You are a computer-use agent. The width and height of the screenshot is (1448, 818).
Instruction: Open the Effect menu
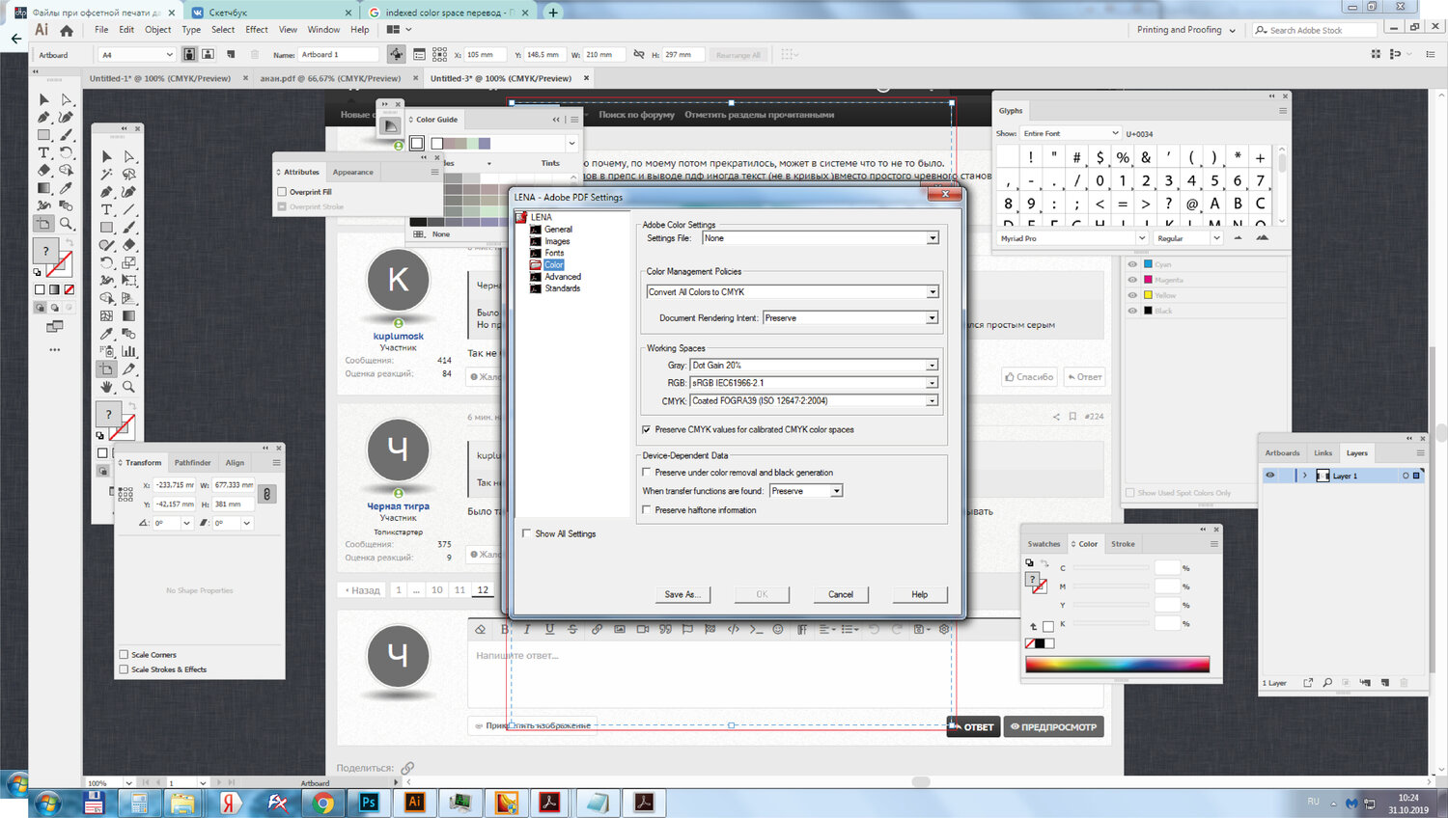tap(257, 30)
